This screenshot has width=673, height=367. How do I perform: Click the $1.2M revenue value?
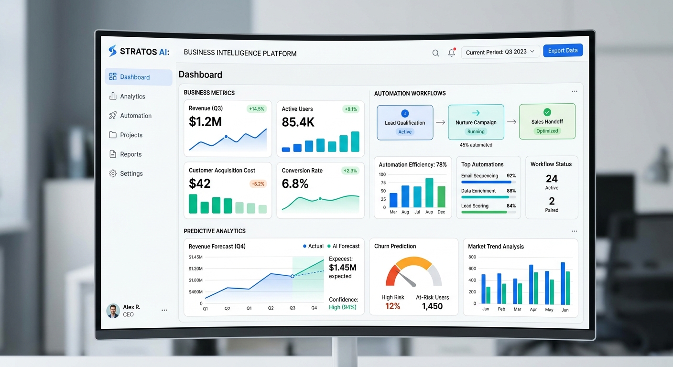[206, 122]
